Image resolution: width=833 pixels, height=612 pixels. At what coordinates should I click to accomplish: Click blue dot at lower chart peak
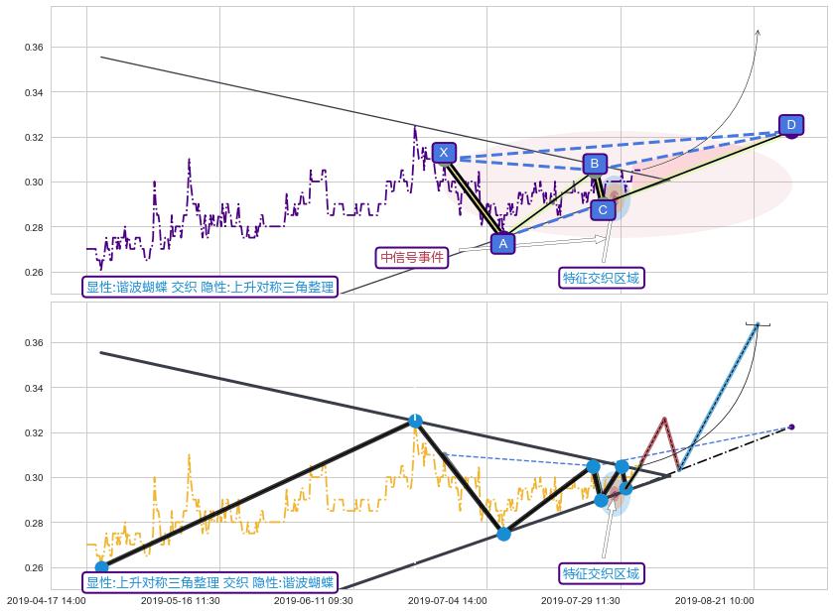point(415,421)
